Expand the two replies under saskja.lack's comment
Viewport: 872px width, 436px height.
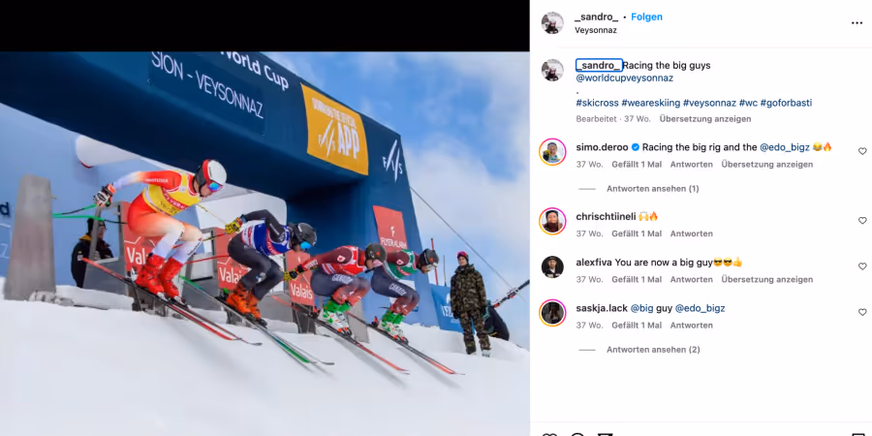tap(653, 350)
